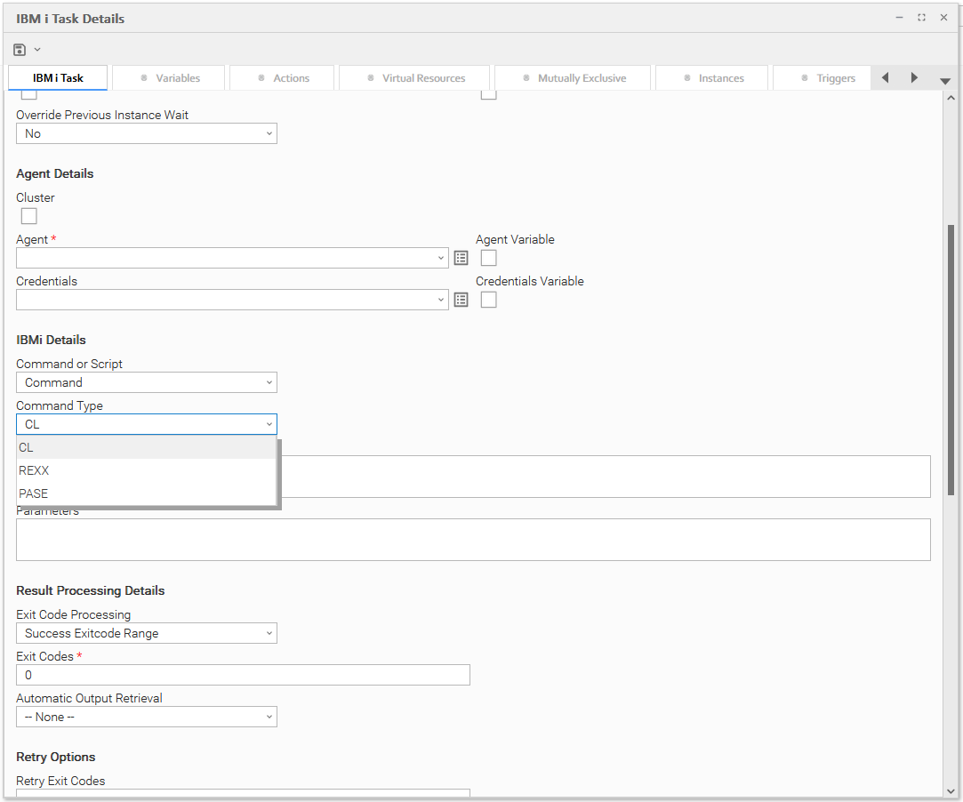Switch to the Variables tab
The width and height of the screenshot is (963, 802).
(170, 78)
